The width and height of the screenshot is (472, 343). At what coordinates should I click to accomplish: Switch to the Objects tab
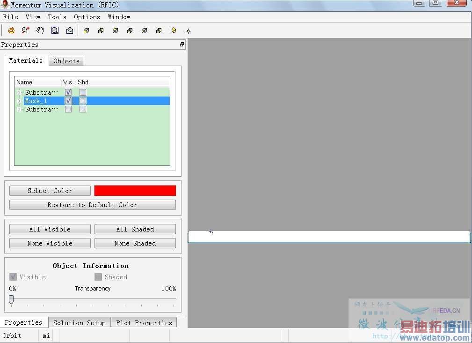point(66,61)
